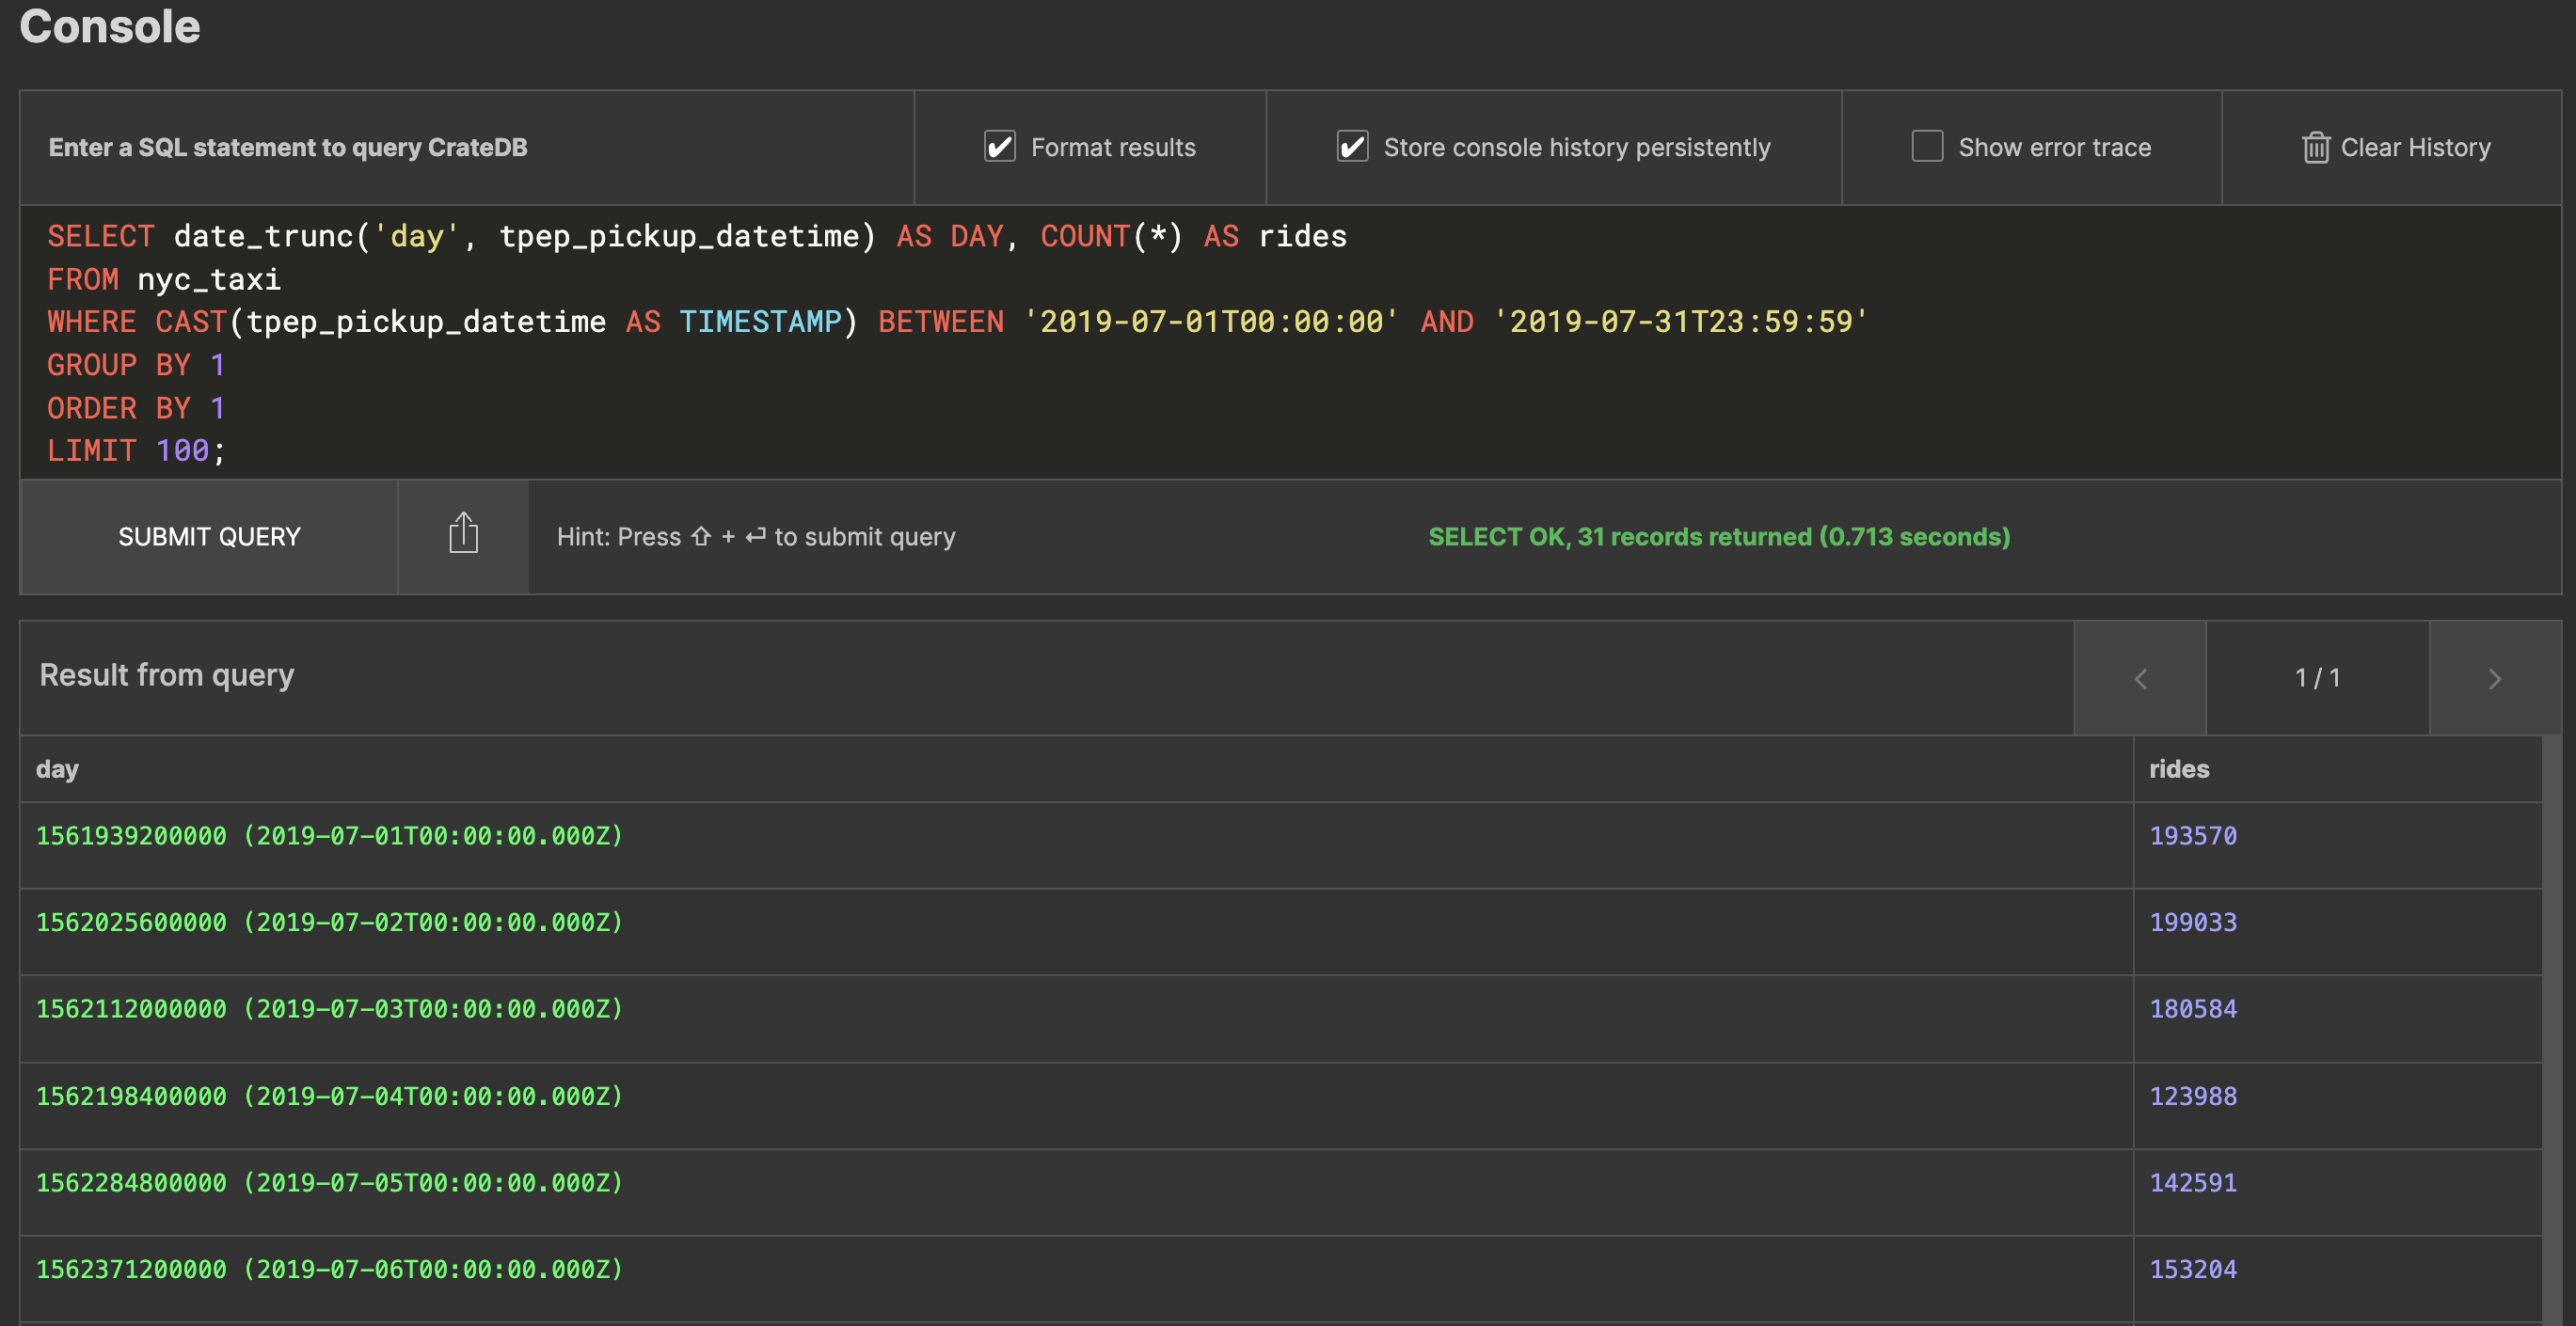
Task: Click rides value 153204
Action: (x=2193, y=1270)
